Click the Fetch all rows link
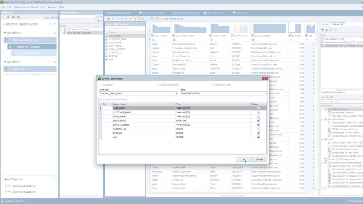363x204 pixels. 51,17
